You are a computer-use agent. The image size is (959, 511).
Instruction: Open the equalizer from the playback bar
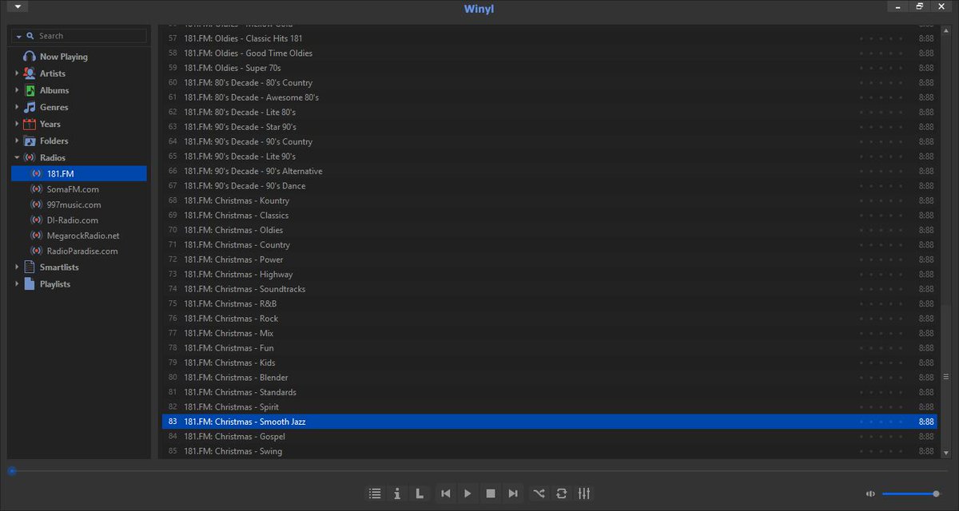click(x=583, y=493)
